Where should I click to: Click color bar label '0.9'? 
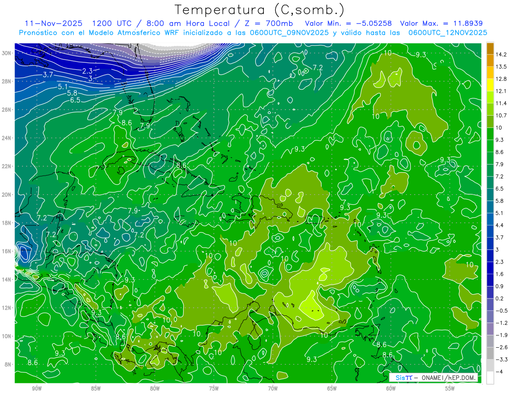click(500, 286)
